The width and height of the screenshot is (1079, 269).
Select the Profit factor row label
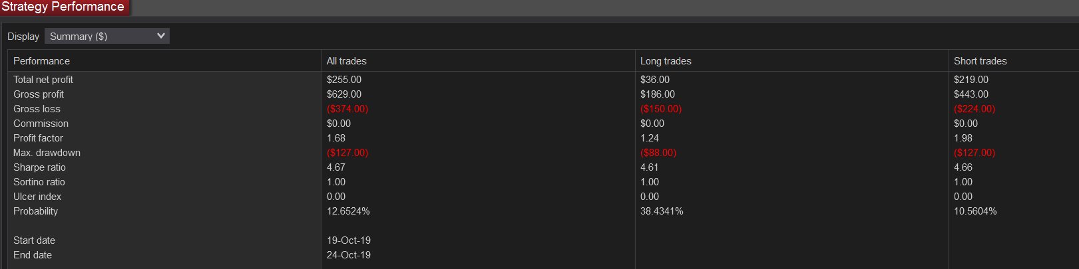click(x=38, y=138)
